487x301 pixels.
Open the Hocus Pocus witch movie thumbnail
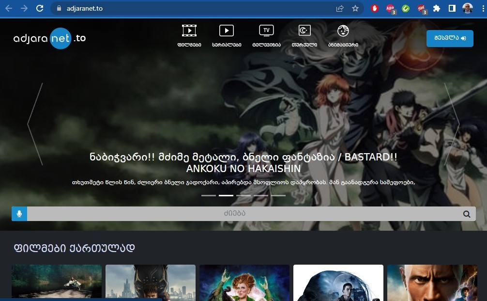[244, 283]
